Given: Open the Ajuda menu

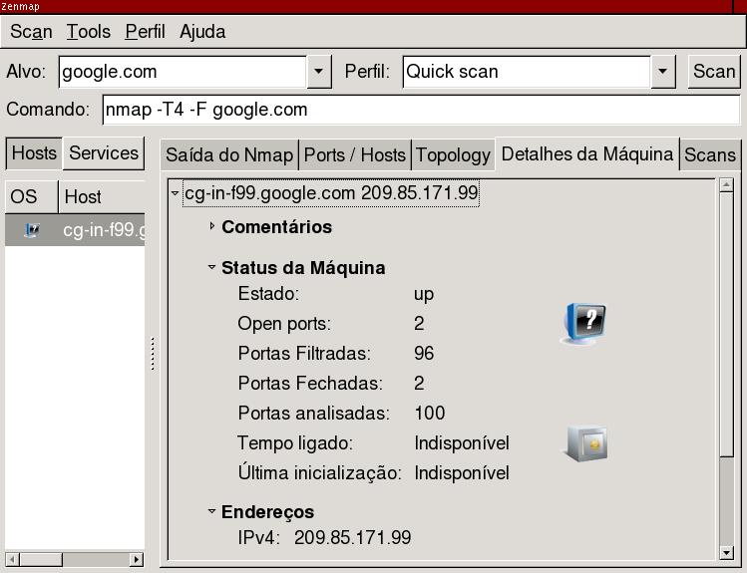Looking at the screenshot, I should point(202,32).
